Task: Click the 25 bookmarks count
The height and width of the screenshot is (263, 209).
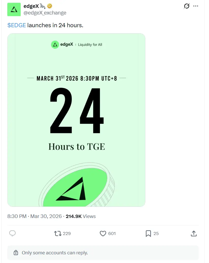Action: (156, 233)
